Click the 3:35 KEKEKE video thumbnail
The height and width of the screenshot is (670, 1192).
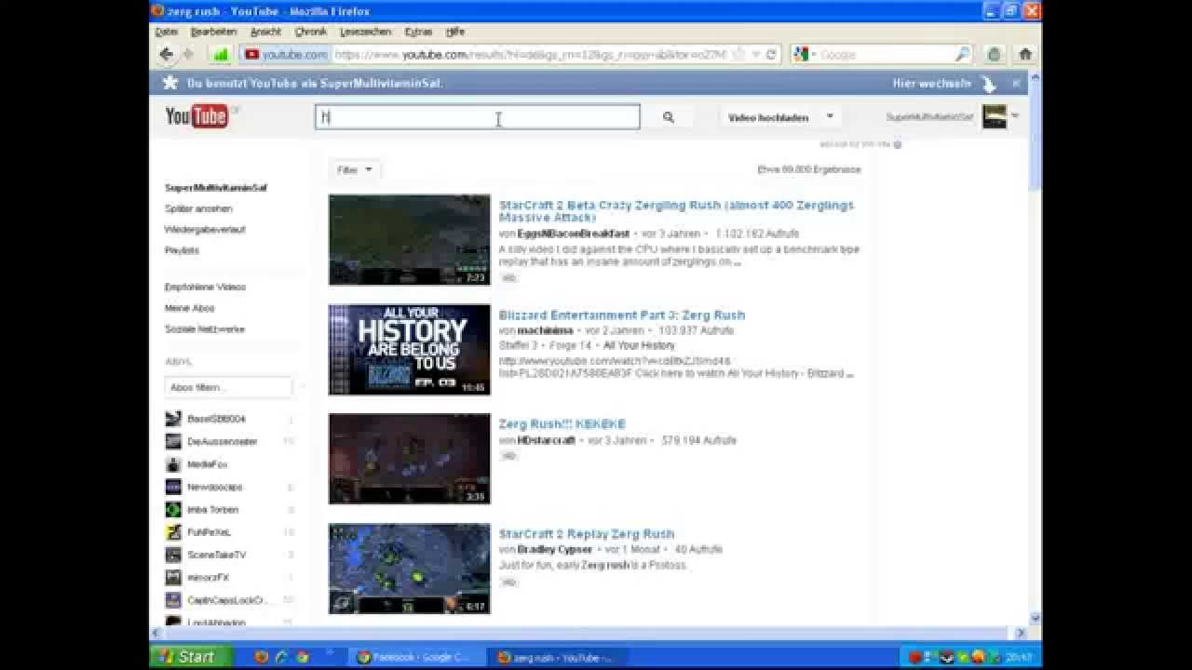tap(409, 458)
